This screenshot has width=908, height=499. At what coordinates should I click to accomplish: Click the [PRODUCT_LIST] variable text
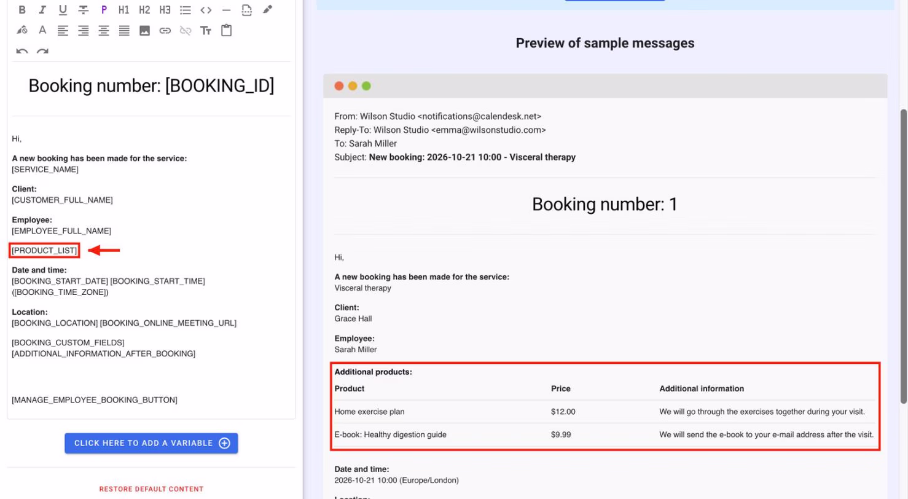[44, 251]
